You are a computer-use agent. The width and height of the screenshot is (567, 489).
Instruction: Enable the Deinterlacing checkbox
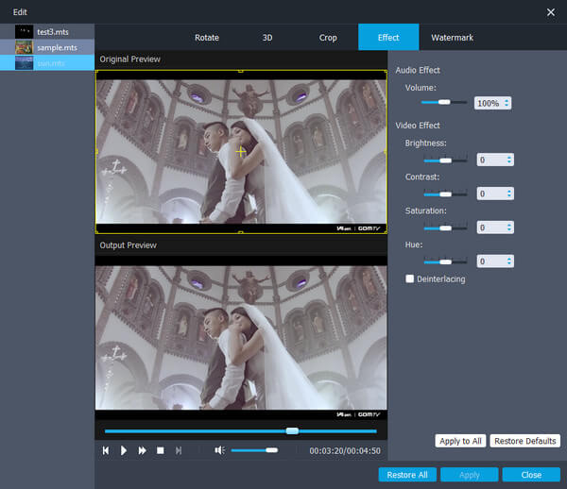coord(410,278)
